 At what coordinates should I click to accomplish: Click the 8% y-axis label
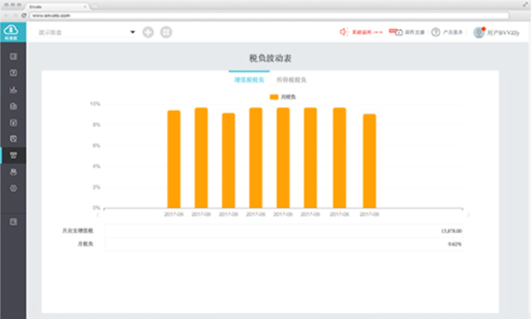click(97, 125)
